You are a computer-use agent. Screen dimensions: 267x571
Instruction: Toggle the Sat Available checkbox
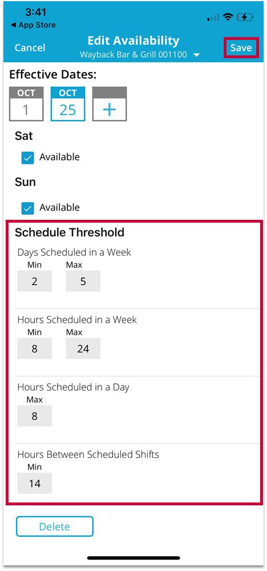point(27,158)
